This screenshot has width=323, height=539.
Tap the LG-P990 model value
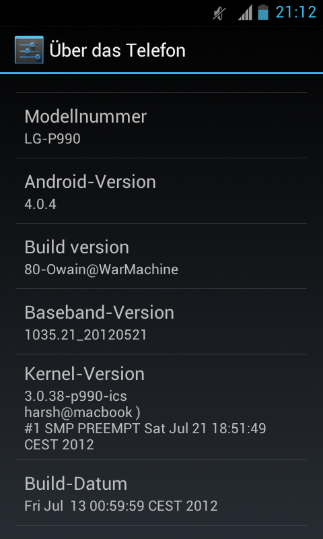click(x=52, y=139)
